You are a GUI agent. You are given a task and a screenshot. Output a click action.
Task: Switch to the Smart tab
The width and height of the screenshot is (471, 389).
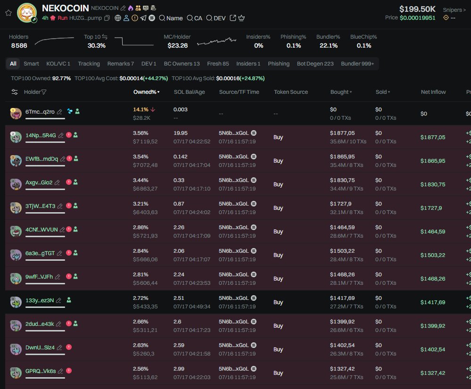click(31, 64)
